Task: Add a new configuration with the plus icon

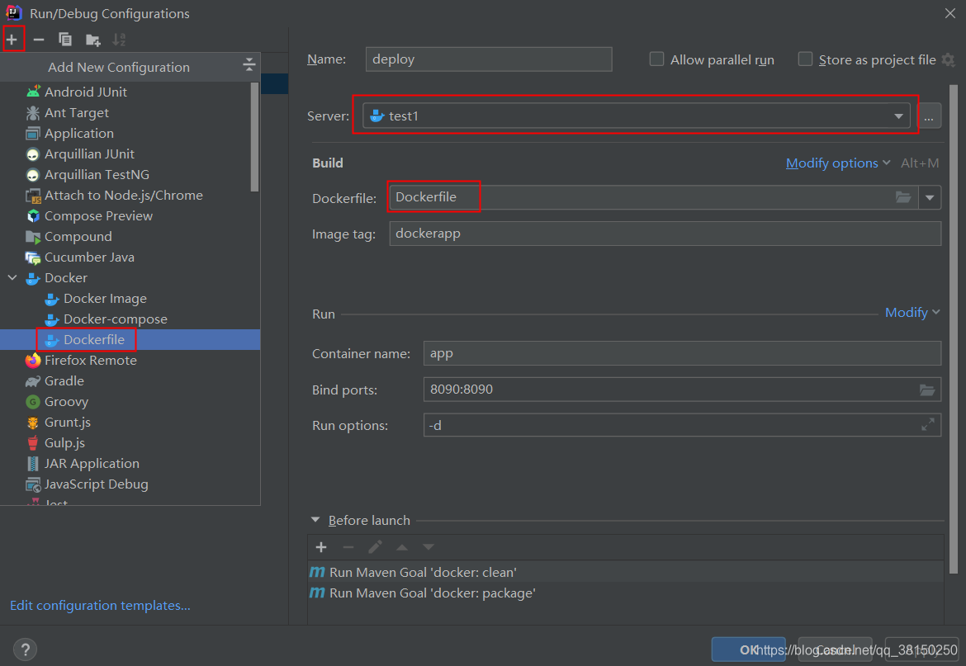Action: click(14, 39)
